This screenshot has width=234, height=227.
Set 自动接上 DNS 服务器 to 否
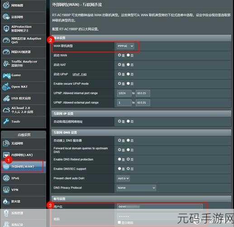click(128, 140)
